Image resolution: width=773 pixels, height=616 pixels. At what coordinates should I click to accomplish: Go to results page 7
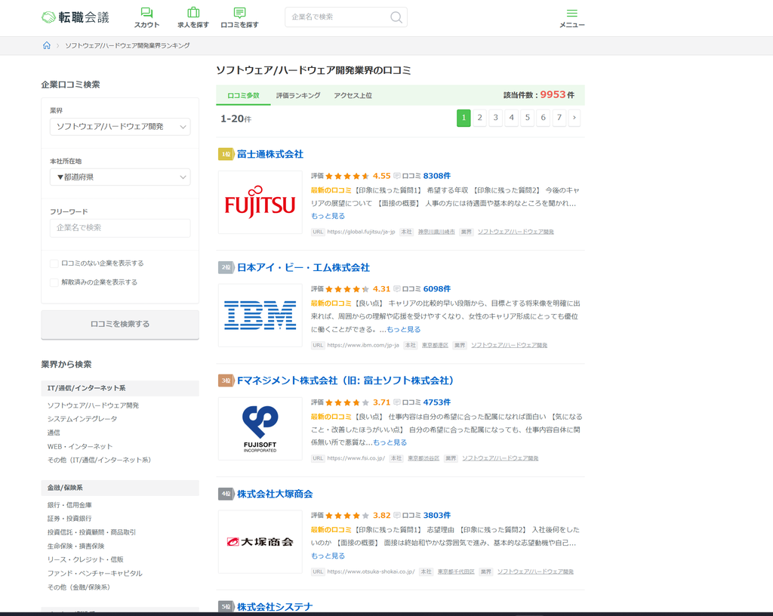(559, 118)
